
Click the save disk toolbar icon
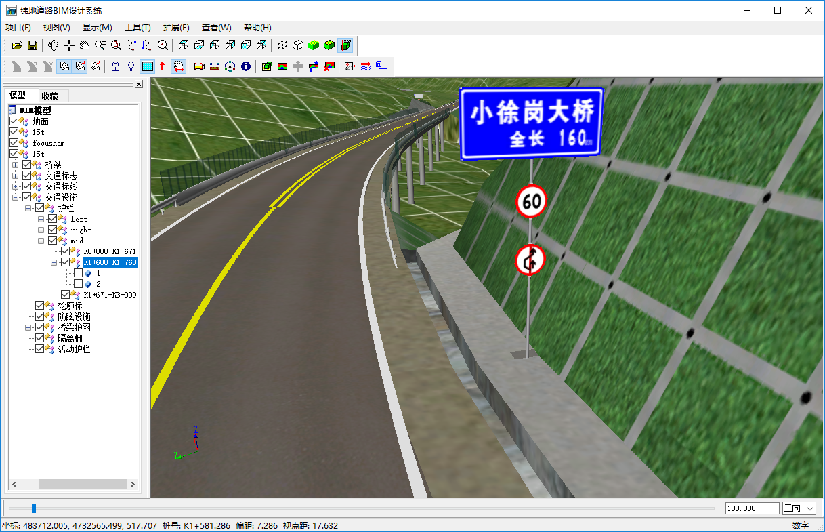click(32, 45)
